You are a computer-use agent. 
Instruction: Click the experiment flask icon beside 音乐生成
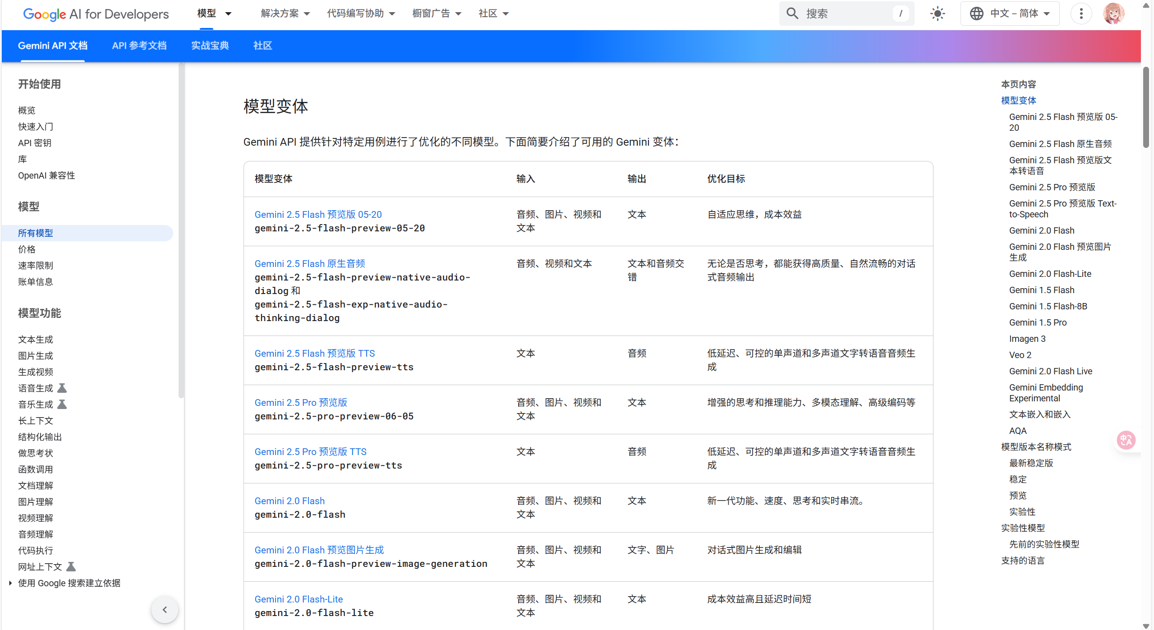[x=63, y=404]
